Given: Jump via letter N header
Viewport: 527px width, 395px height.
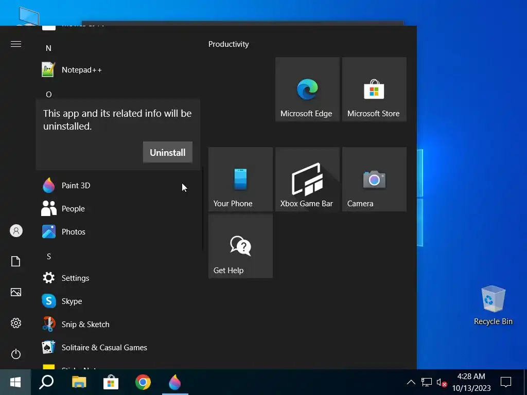Looking at the screenshot, I should click(x=48, y=48).
